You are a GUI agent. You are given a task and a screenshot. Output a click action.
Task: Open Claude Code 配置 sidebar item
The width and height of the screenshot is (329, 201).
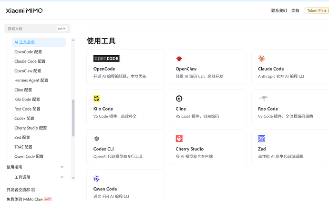(x=30, y=61)
